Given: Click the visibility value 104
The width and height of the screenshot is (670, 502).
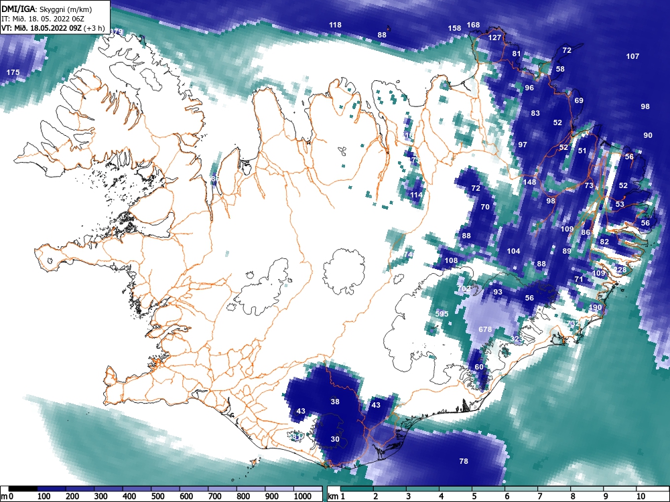Looking at the screenshot, I should coord(514,252).
